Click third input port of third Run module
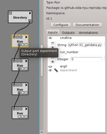 (21, 85)
